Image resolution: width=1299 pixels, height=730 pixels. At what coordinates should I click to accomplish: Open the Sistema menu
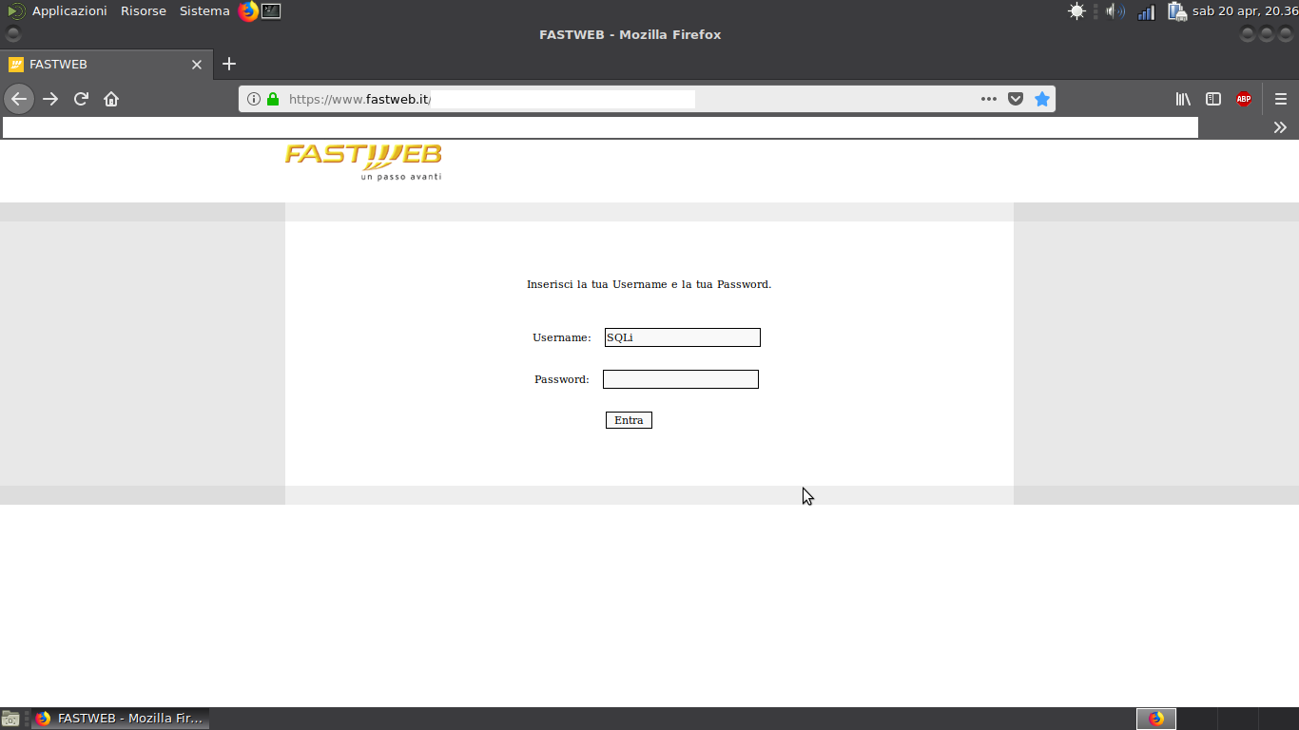click(204, 11)
